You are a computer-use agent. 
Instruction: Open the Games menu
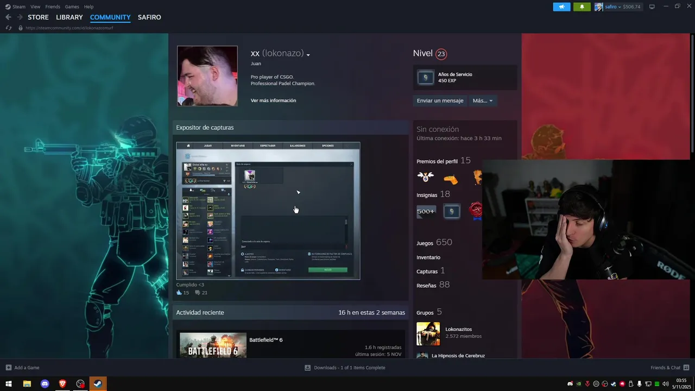[72, 7]
